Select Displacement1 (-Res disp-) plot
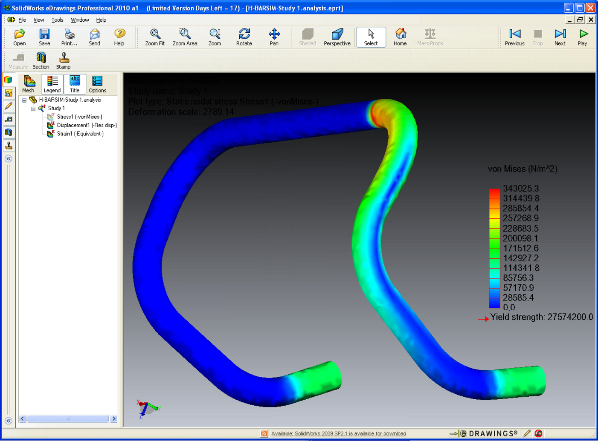 coord(87,125)
